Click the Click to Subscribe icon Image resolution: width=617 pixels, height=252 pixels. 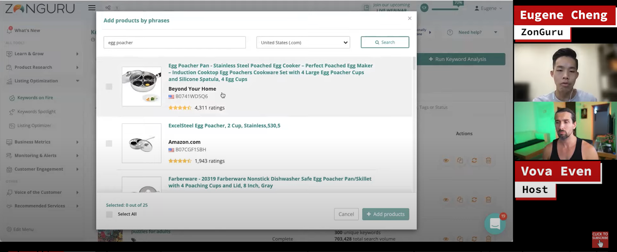(x=600, y=240)
